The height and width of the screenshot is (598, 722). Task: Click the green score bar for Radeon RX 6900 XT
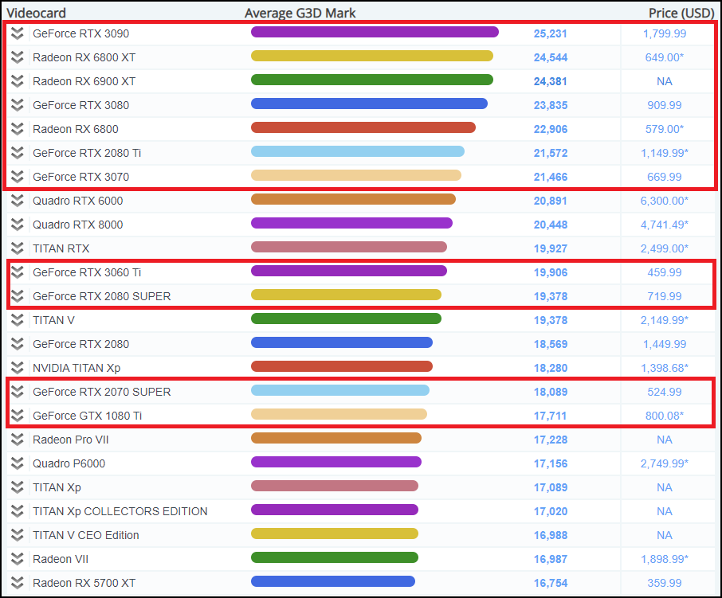(372, 80)
